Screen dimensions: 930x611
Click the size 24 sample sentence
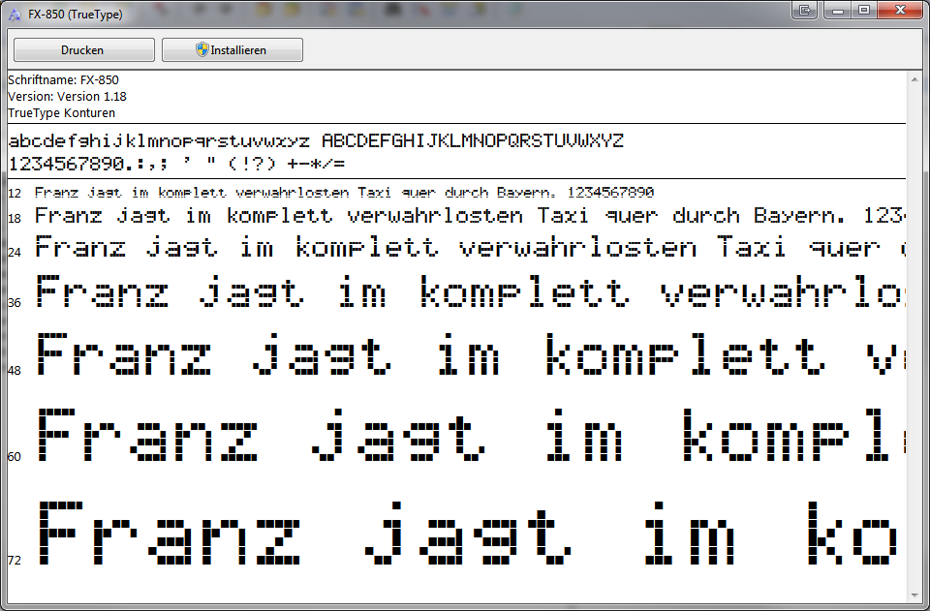coord(471,247)
